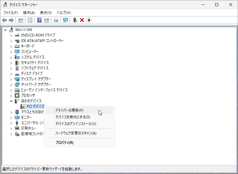This screenshot has height=174, width=238.
Task: Collapse the ほかのデバイス category
Action: 11,101
